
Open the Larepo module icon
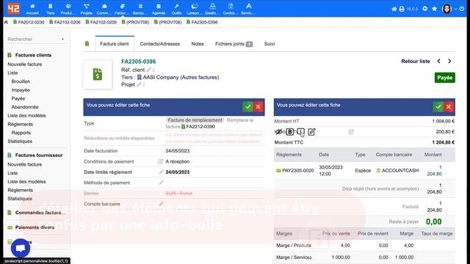tap(195, 7)
